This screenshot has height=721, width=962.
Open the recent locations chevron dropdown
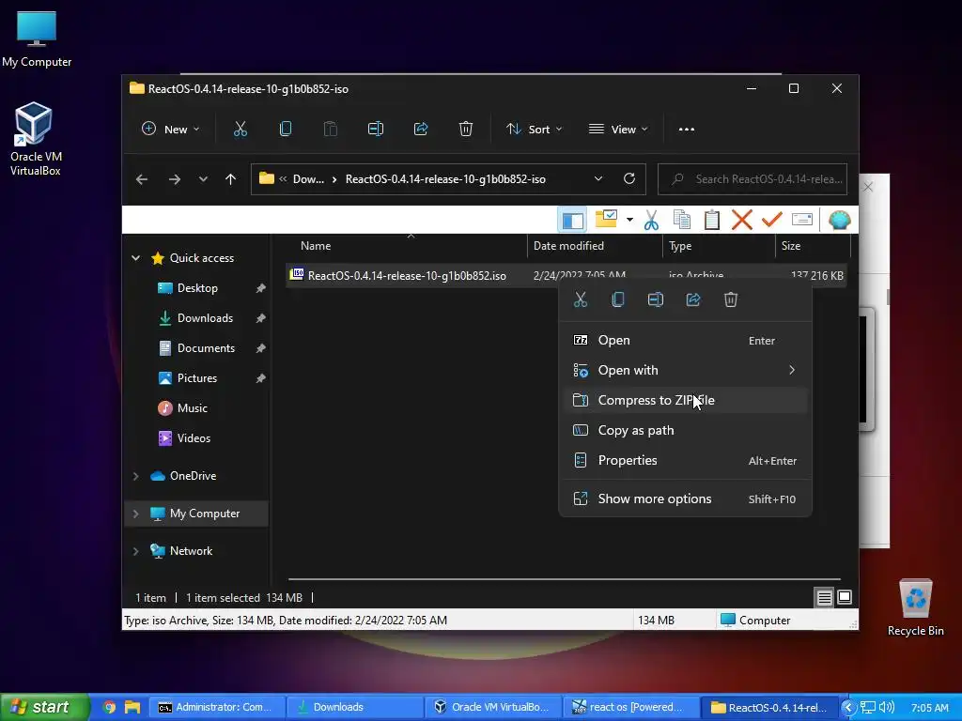tap(203, 179)
